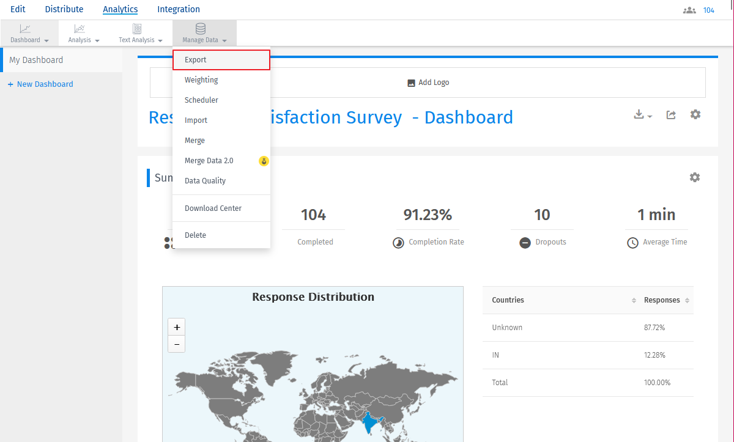Expand the Dashboard toolbar dropdown

click(29, 33)
